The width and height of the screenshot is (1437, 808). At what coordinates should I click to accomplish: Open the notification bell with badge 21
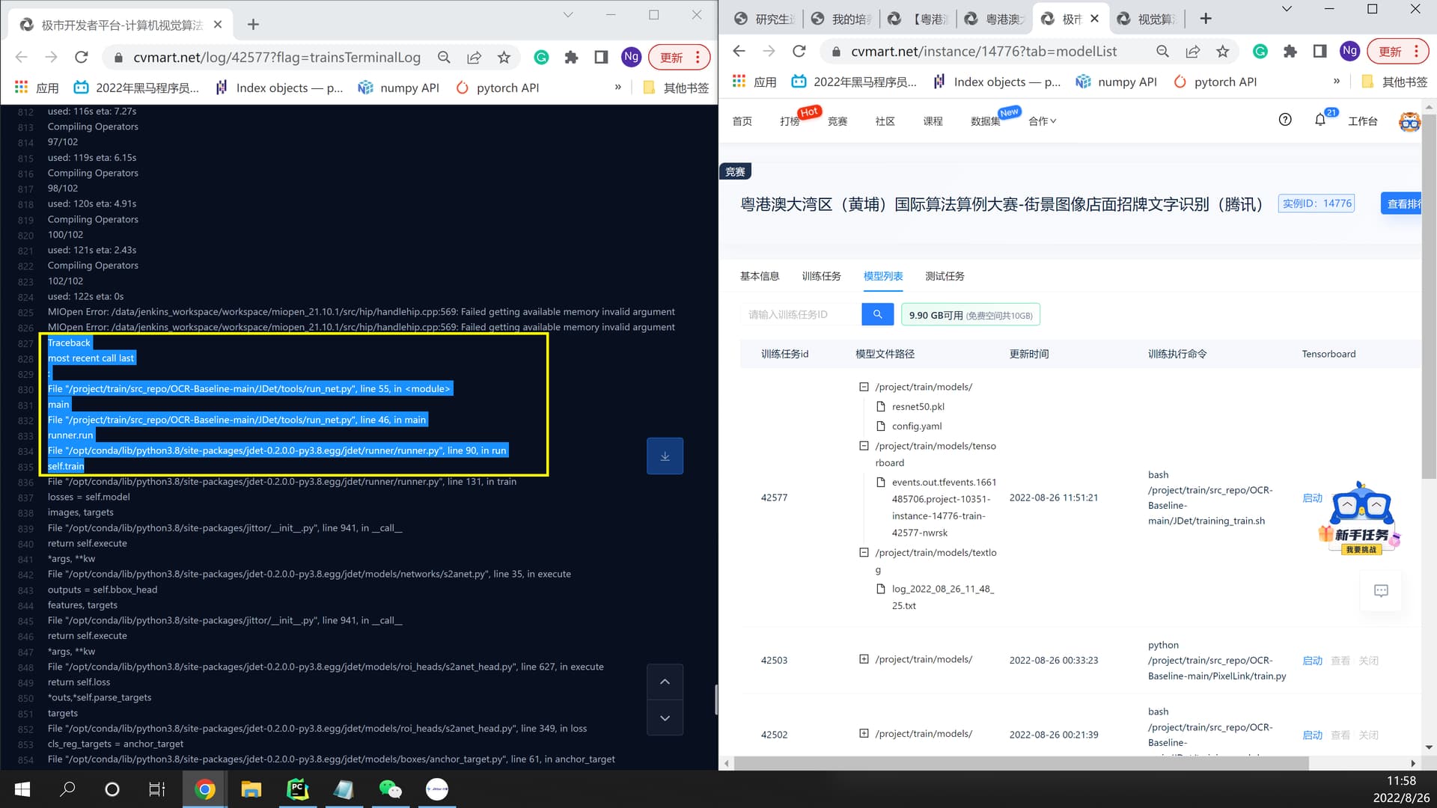pos(1320,120)
